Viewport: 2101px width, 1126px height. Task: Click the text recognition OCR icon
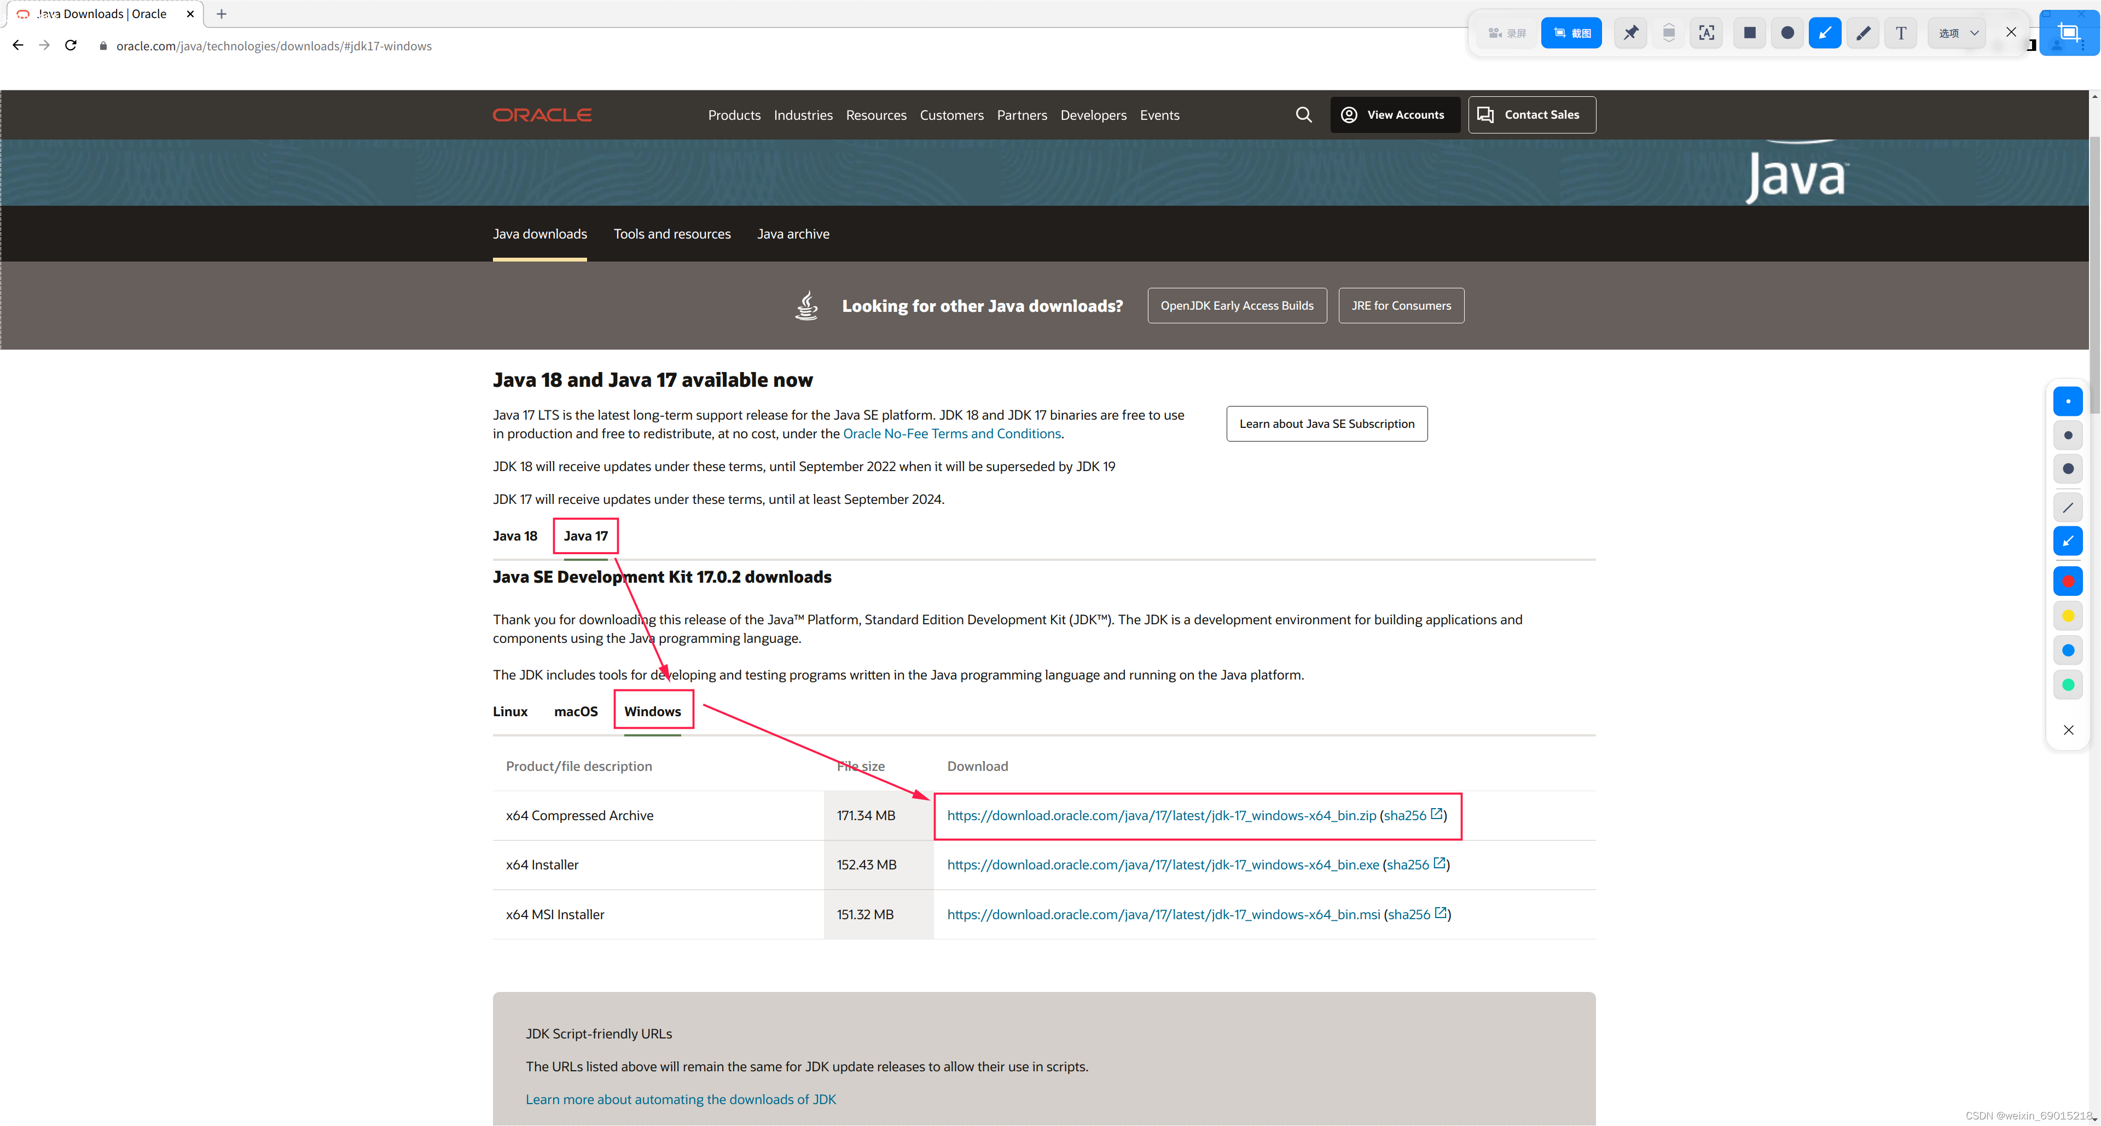(x=1707, y=33)
